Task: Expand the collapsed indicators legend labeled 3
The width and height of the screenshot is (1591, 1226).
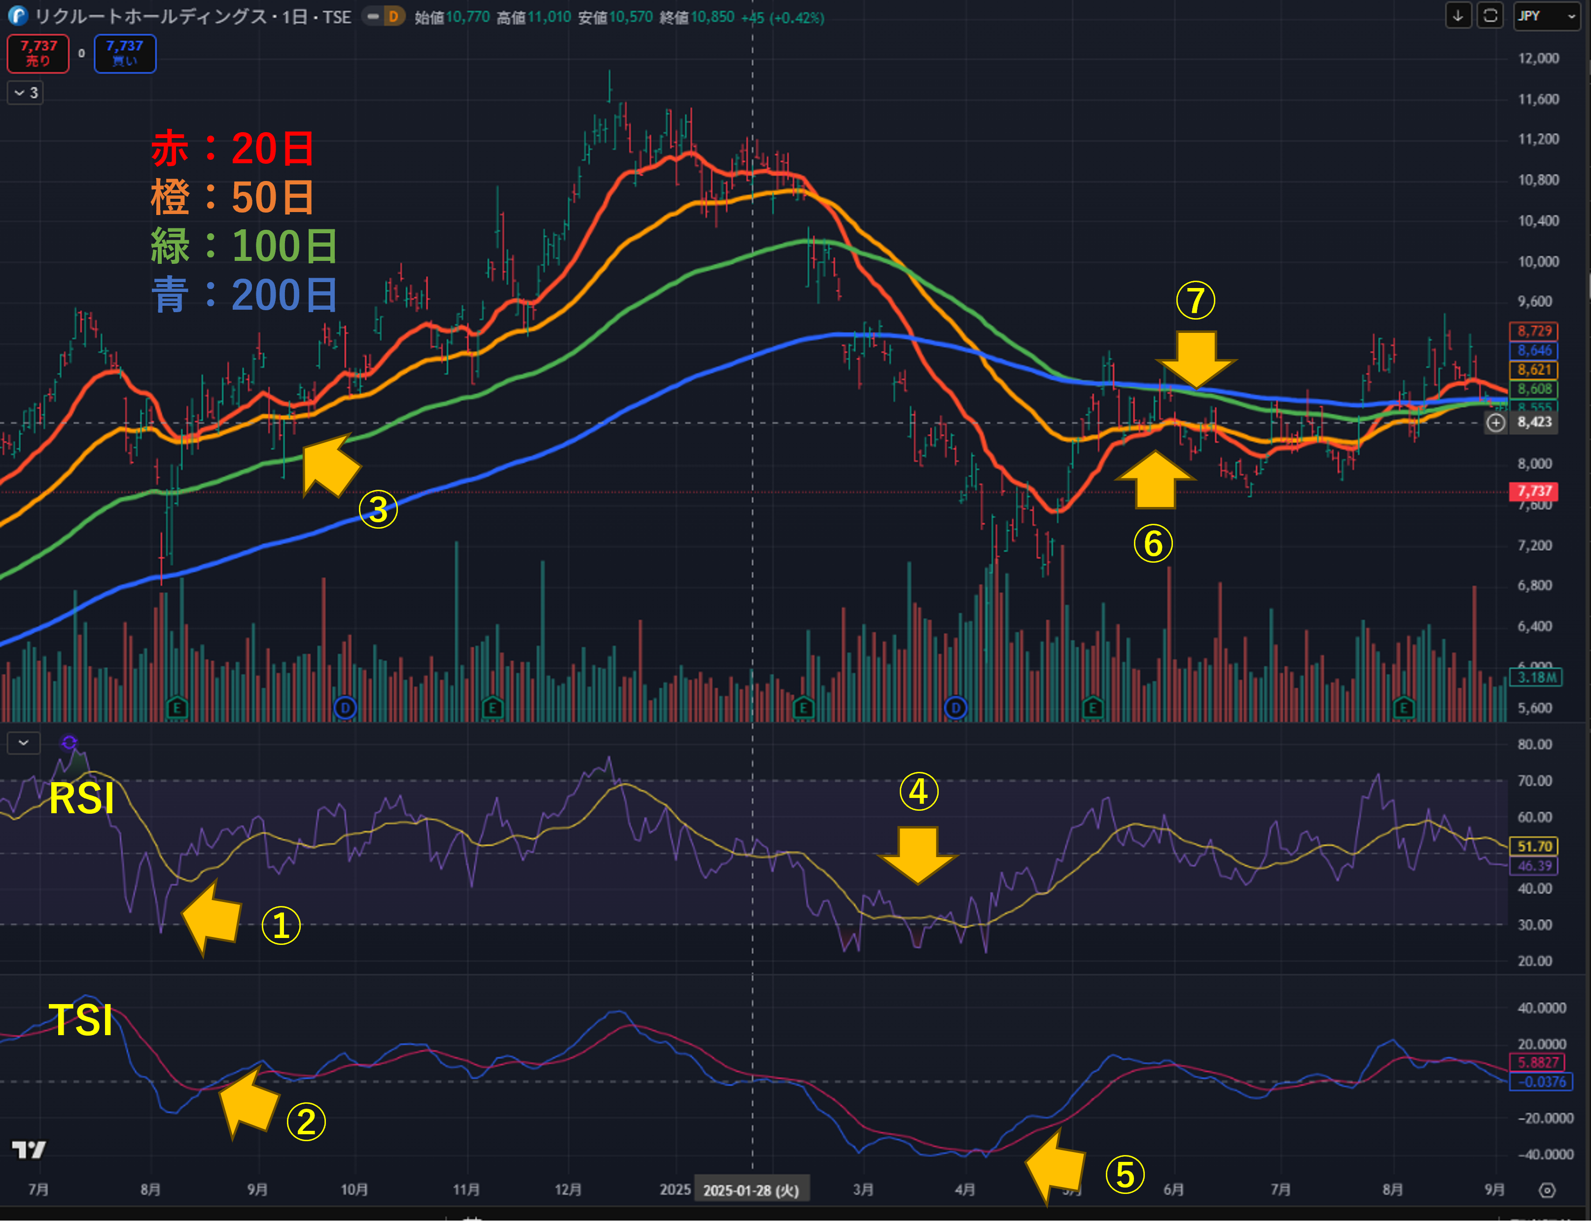Action: click(26, 93)
